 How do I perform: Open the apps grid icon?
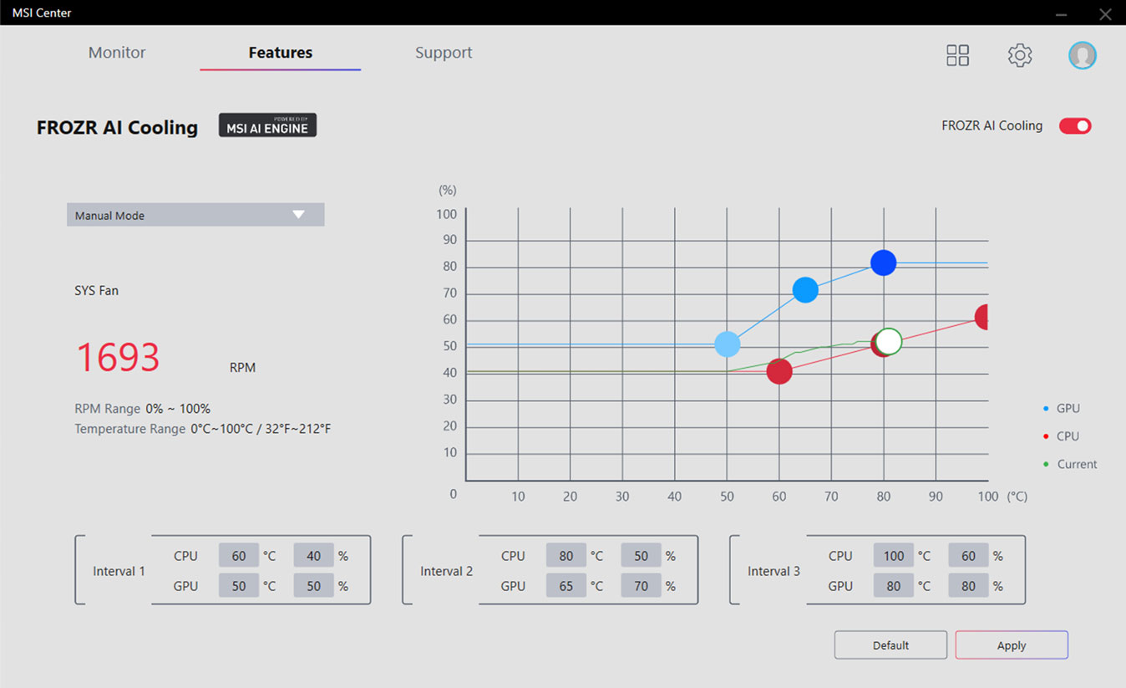coord(957,55)
